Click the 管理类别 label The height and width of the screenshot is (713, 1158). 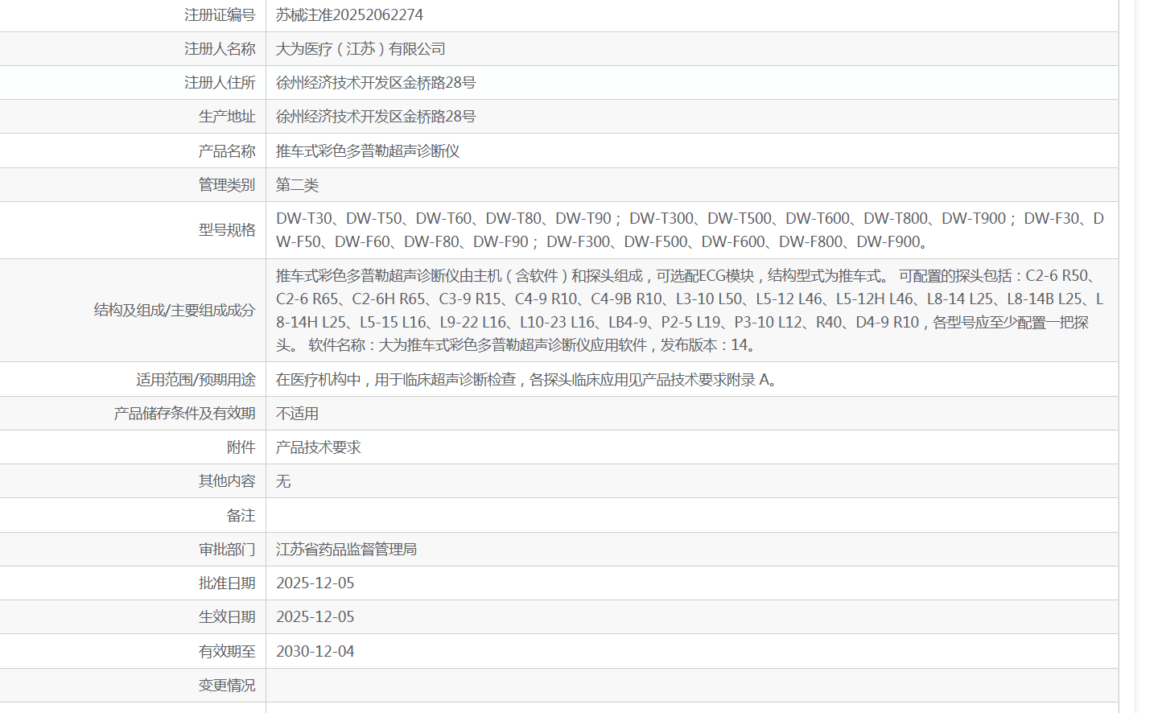click(x=227, y=185)
